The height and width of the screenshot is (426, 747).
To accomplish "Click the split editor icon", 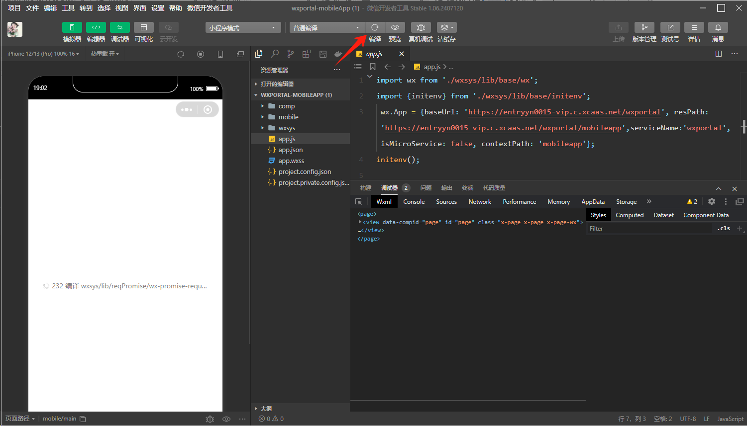I will pos(719,54).
